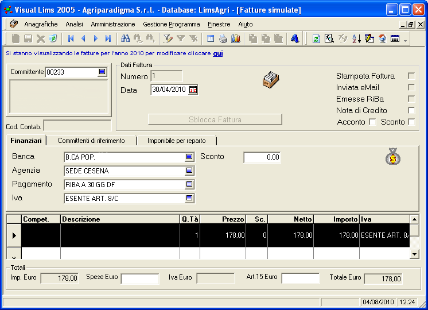This screenshot has height=310, width=428.
Task: Expand toolbar options dropdown arrow
Action: pos(406,40)
